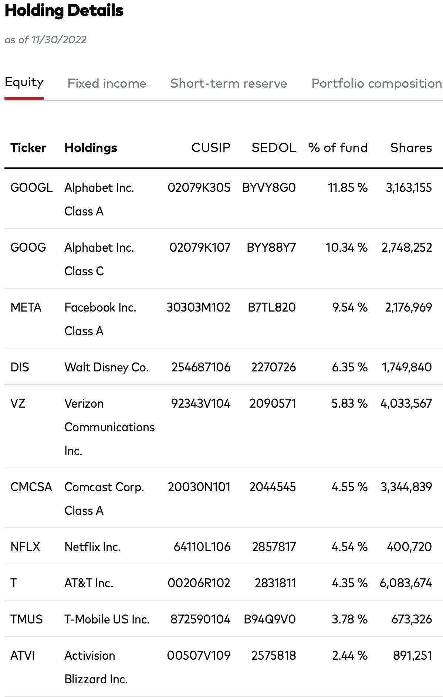Image resolution: width=443 pixels, height=697 pixels.
Task: Sort by the Ticker column header
Action: [x=28, y=147]
